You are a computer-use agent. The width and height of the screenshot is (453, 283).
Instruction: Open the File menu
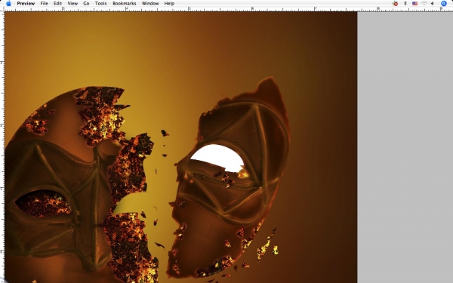[44, 4]
